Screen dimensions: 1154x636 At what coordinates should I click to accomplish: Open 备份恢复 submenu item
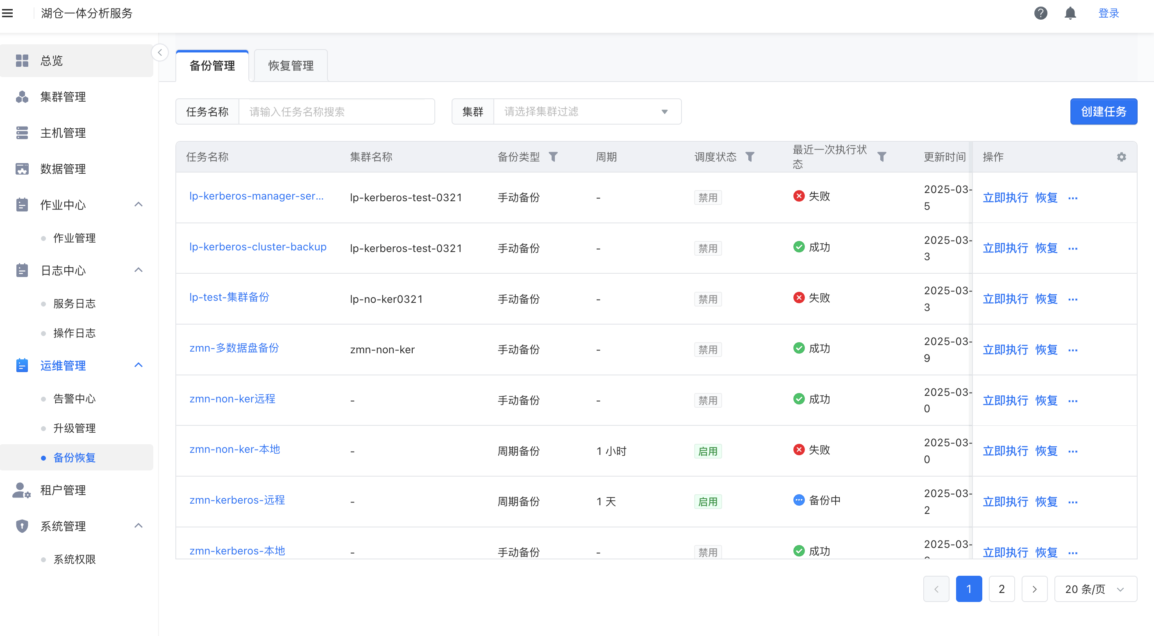tap(76, 458)
